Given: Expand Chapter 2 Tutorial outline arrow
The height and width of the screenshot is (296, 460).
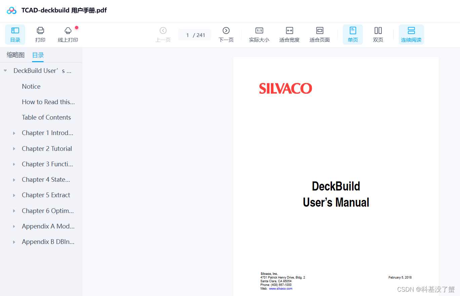Looking at the screenshot, I should pos(14,149).
